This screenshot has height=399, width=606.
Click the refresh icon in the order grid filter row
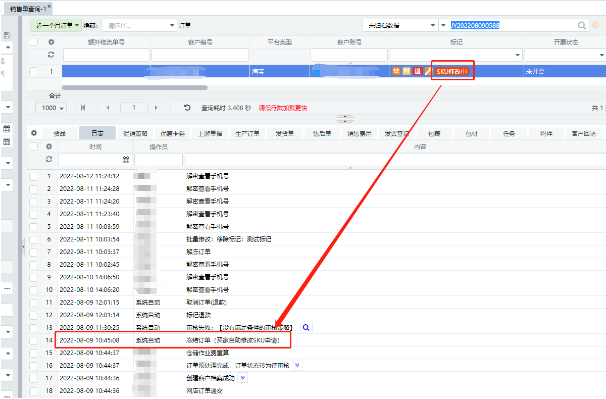tap(51, 55)
